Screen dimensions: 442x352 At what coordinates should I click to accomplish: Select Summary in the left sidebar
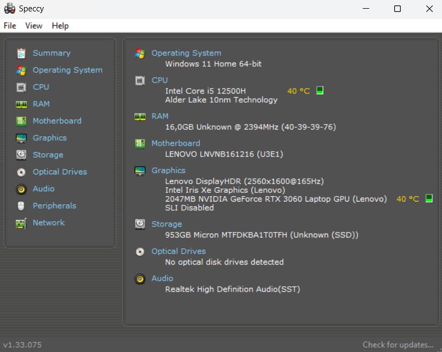pos(52,53)
